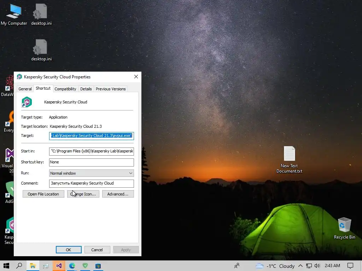Viewport: 362px width, 271px height.
Task: Open the Advanced... shortcut options
Action: point(118,194)
